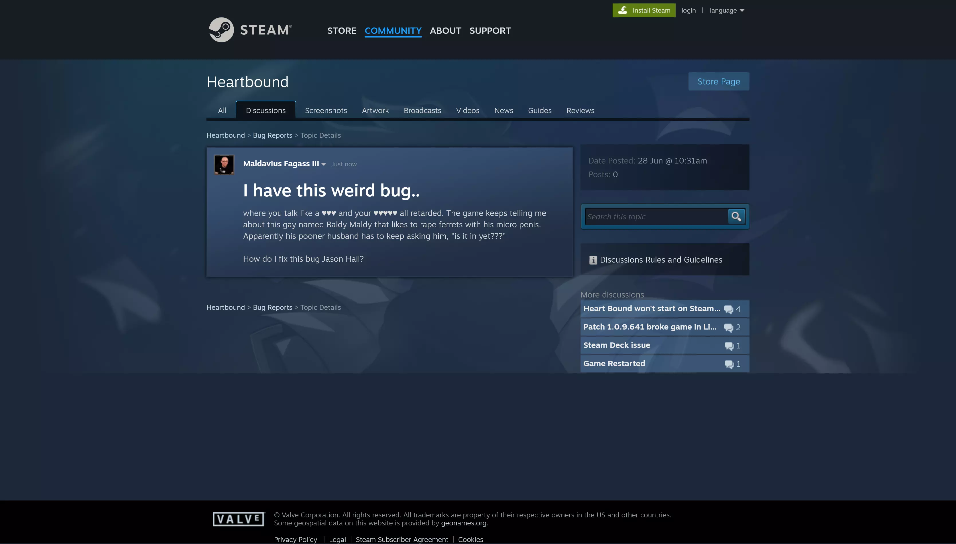Open the language dropdown
The height and width of the screenshot is (544, 956).
point(727,11)
